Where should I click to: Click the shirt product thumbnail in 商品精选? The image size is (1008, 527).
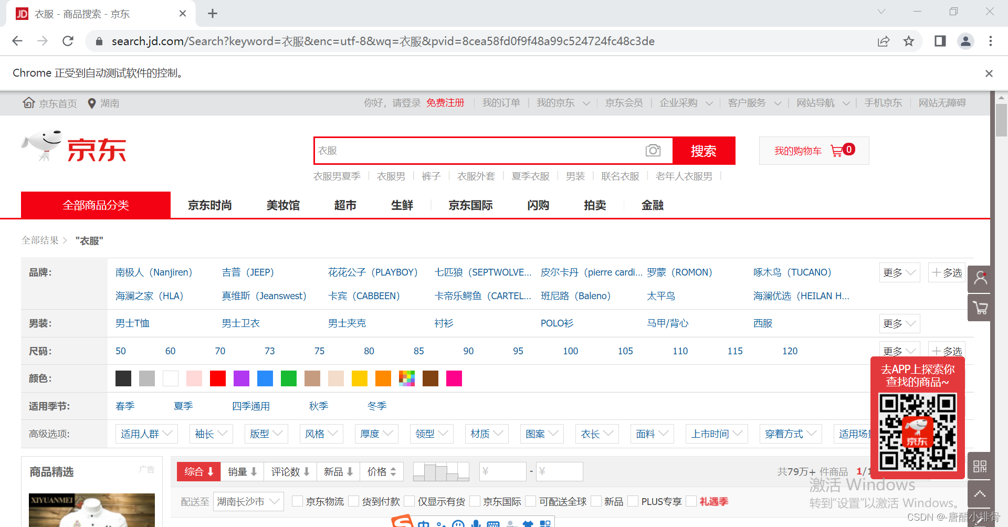(92, 510)
